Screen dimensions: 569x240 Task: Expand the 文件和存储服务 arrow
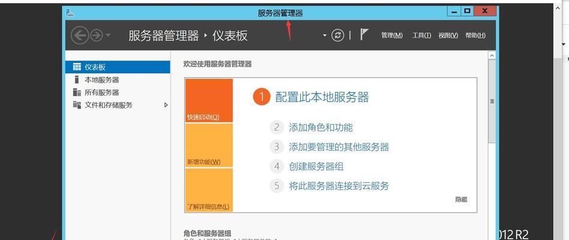(x=166, y=105)
